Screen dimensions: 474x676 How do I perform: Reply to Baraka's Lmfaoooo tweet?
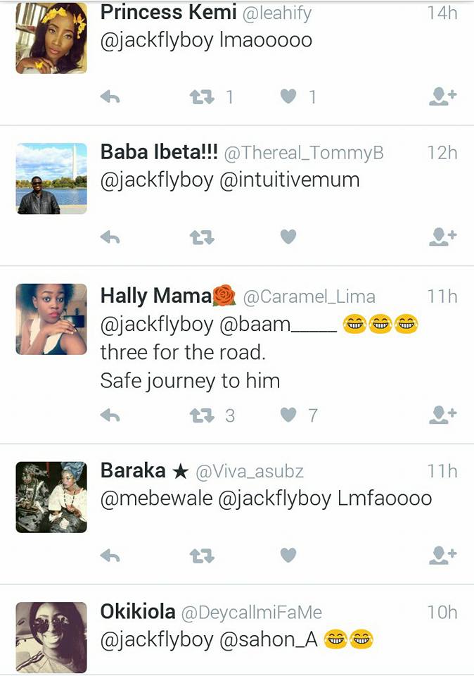(110, 556)
